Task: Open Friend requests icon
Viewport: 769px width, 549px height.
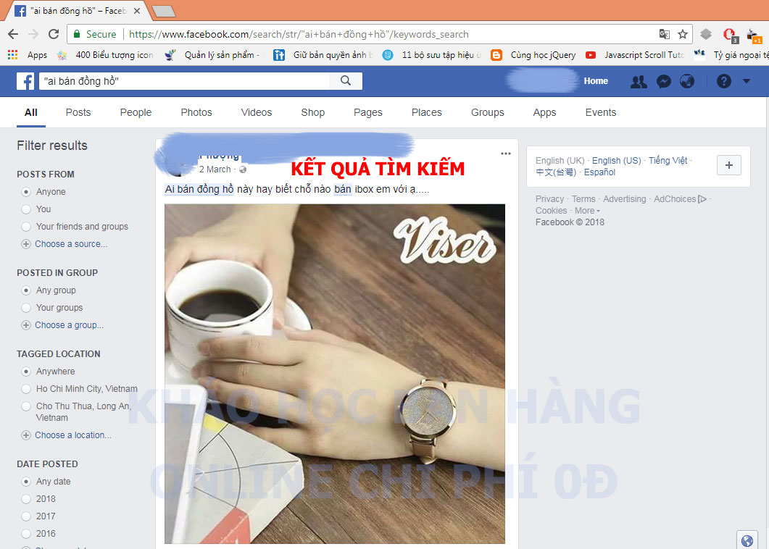Action: [x=639, y=81]
